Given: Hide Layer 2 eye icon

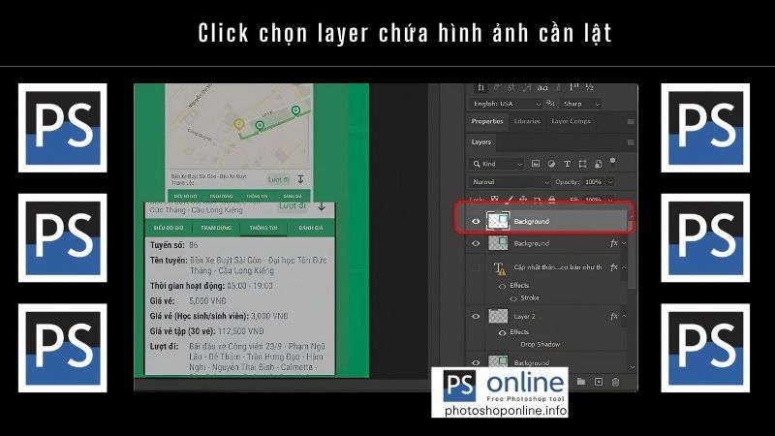Looking at the screenshot, I should 476,317.
